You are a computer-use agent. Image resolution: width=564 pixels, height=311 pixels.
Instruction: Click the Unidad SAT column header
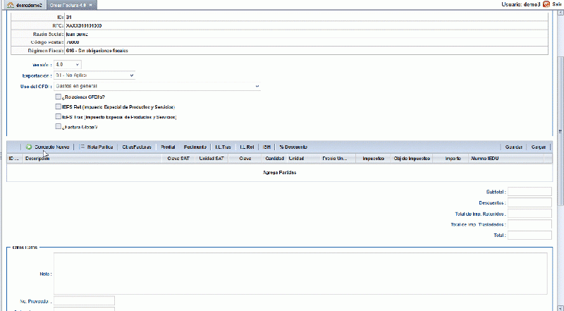211,159
